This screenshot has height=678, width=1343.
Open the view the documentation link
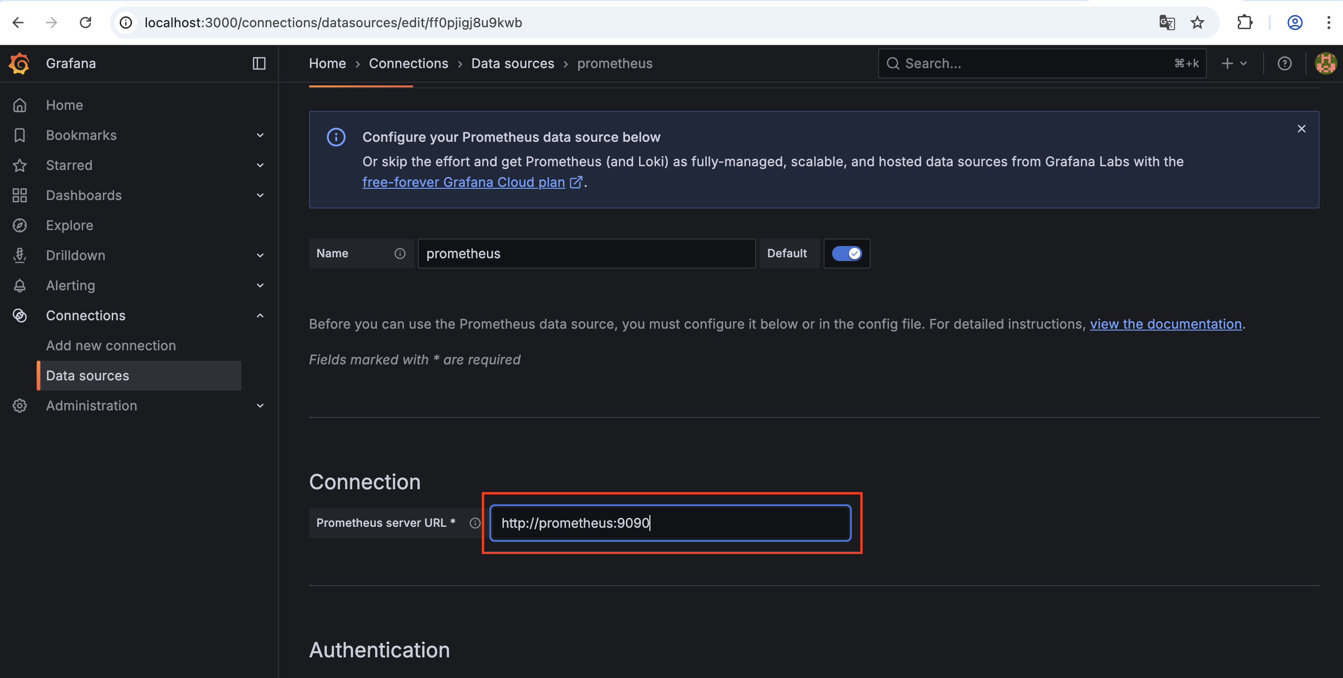coord(1166,324)
